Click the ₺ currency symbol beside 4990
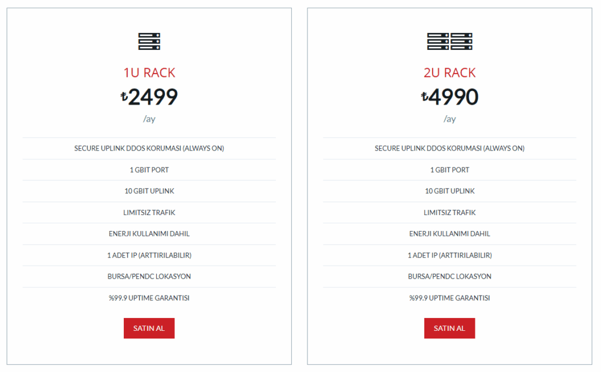 coord(424,98)
